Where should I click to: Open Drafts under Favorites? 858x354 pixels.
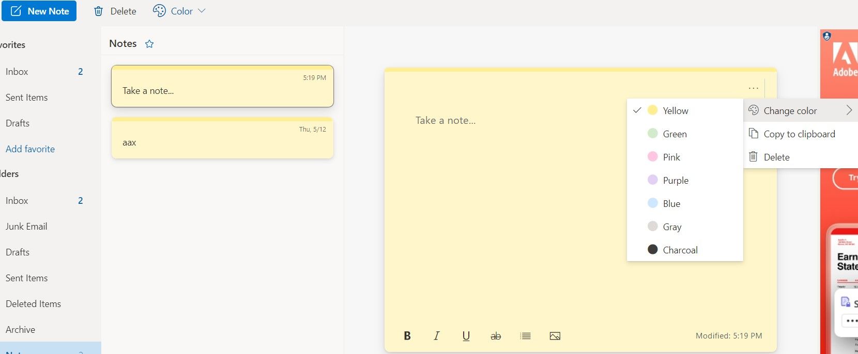44,123
